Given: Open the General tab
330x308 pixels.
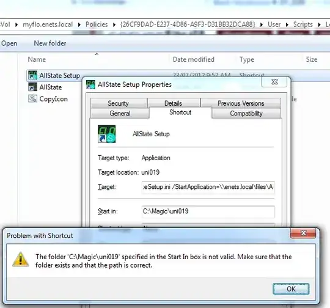Looking at the screenshot, I should click(120, 113).
